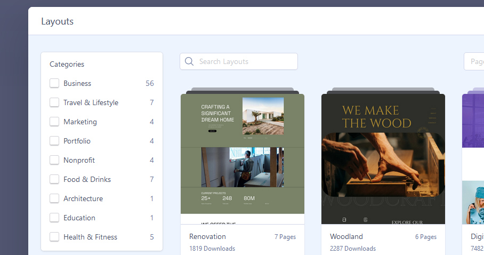Click the Renovation layout title

(x=207, y=236)
